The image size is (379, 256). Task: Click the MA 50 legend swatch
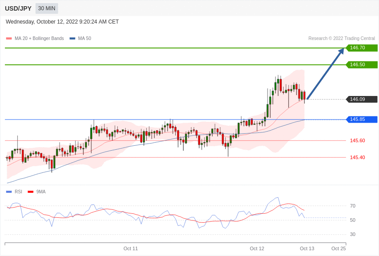72,38
